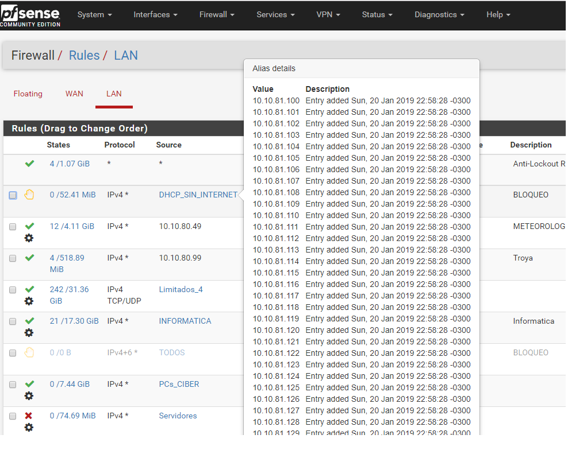Switch to the Floating tab

point(28,94)
